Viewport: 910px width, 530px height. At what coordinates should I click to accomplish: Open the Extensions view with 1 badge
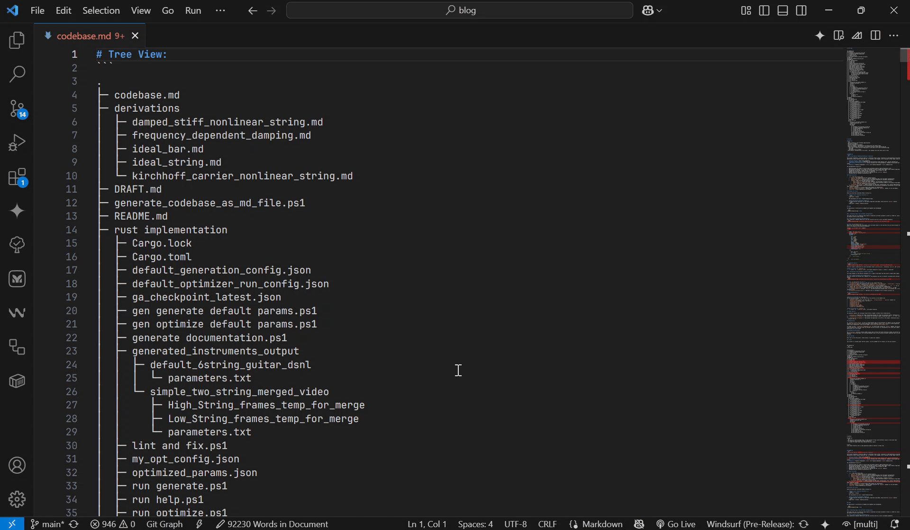[x=17, y=177]
